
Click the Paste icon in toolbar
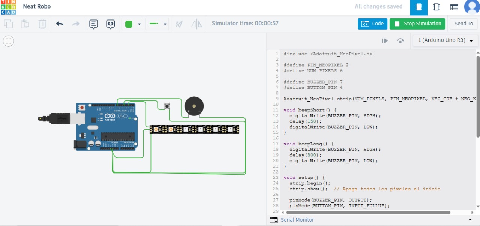click(25, 24)
